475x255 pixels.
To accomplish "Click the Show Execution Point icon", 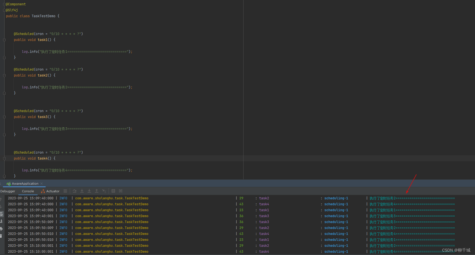I will (65, 191).
